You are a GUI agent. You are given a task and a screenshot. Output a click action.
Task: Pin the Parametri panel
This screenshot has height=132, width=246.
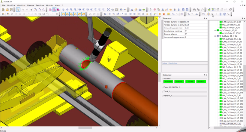tap(204, 18)
